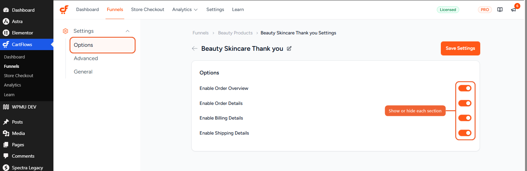Open the documentation book icon
The width and height of the screenshot is (527, 171).
500,10
